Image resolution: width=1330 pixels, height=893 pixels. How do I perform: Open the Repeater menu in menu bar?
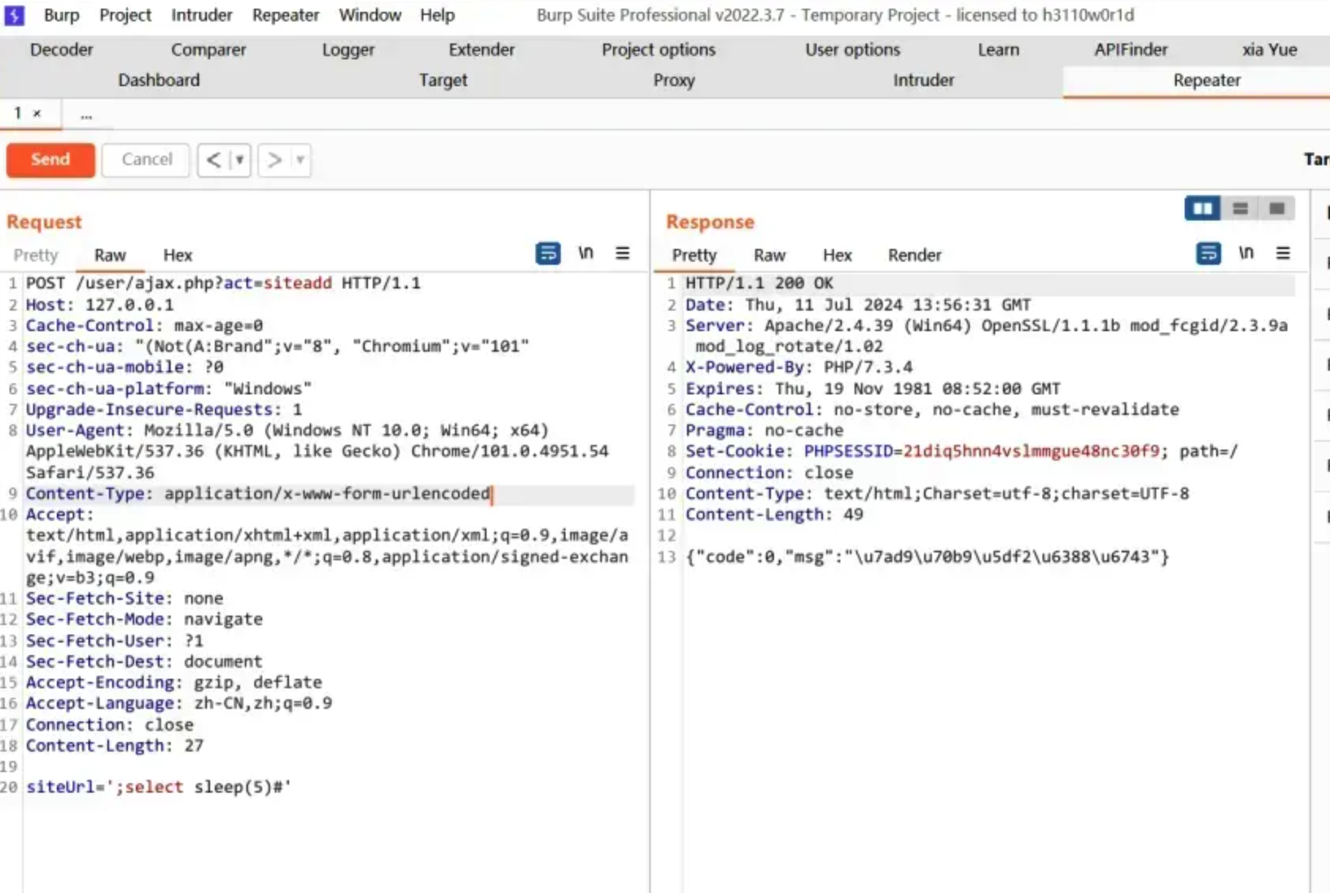pos(286,15)
